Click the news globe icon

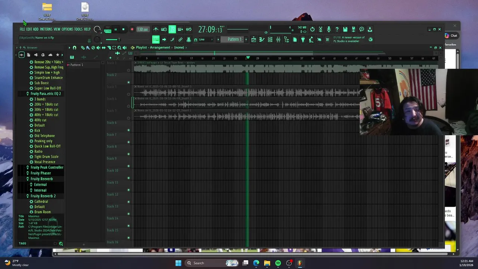[x=371, y=39]
